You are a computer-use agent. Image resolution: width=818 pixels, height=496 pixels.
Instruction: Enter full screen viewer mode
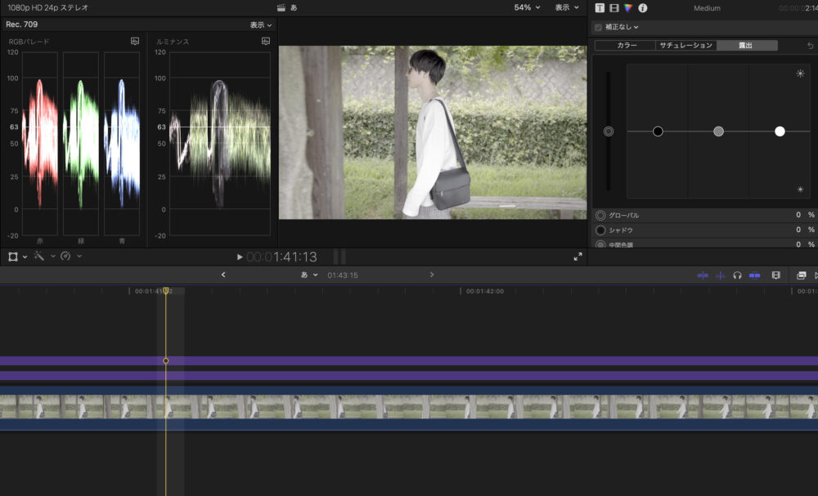tap(578, 257)
